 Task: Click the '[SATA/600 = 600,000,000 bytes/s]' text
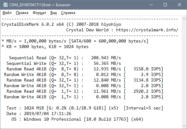(109, 41)
